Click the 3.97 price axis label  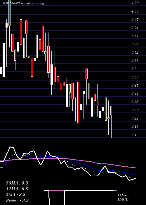(135, 20)
